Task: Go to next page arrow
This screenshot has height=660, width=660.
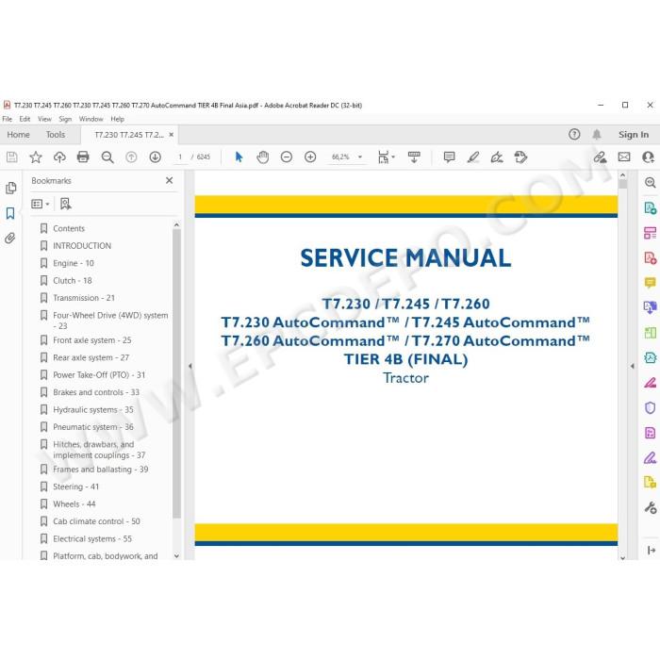Action: pos(155,157)
